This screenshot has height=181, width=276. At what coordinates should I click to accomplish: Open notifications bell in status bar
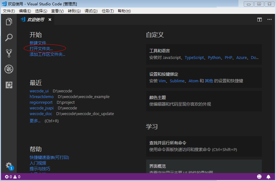point(268,177)
